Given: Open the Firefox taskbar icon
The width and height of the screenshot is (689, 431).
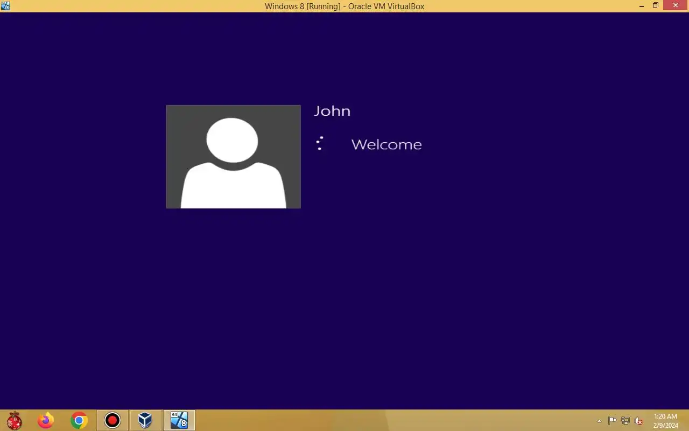Looking at the screenshot, I should tap(46, 420).
